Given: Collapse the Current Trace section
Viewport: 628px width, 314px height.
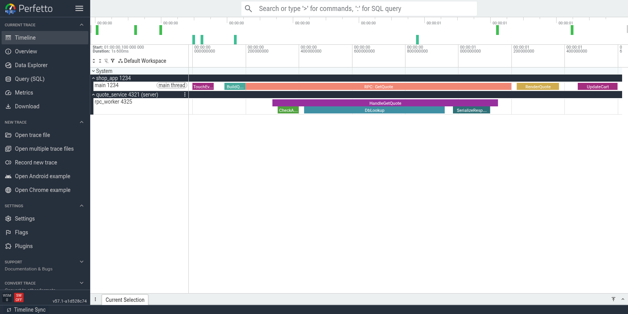Looking at the screenshot, I should pyautogui.click(x=82, y=25).
